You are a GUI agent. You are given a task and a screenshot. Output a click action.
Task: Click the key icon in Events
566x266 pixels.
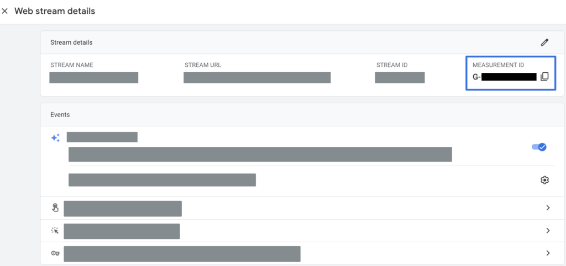[x=55, y=253]
